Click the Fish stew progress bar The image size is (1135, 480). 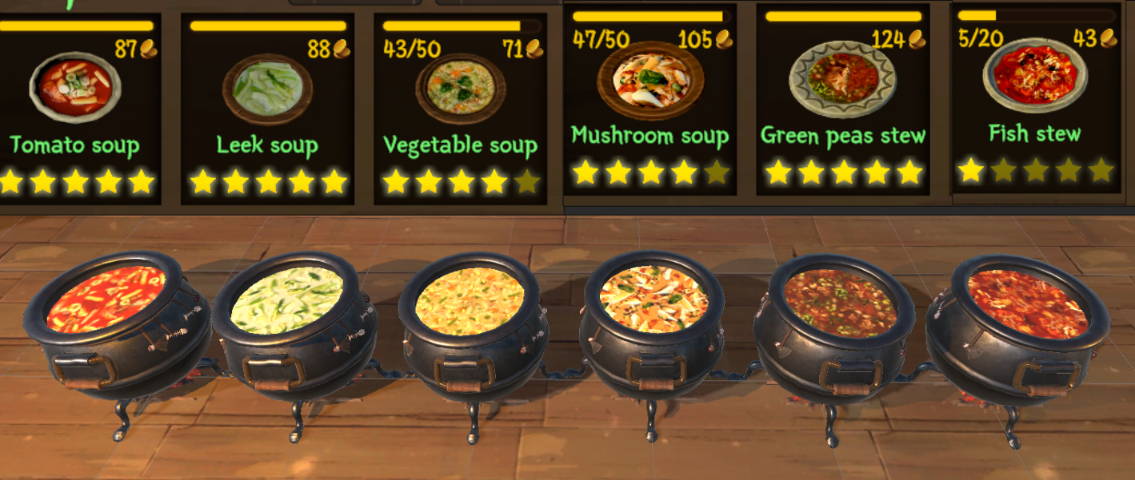[1036, 15]
